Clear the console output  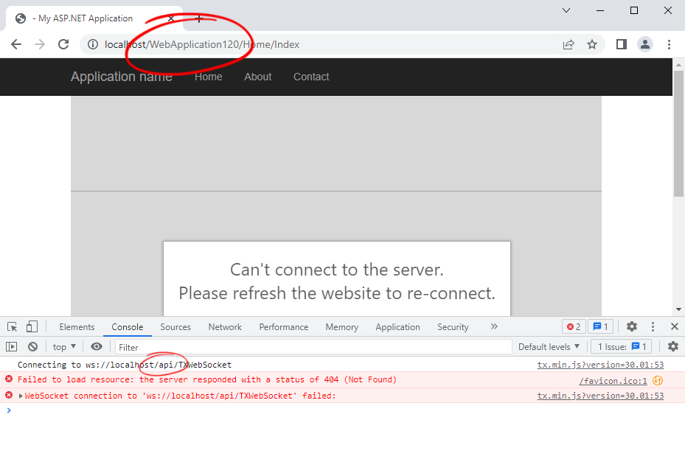tap(32, 347)
